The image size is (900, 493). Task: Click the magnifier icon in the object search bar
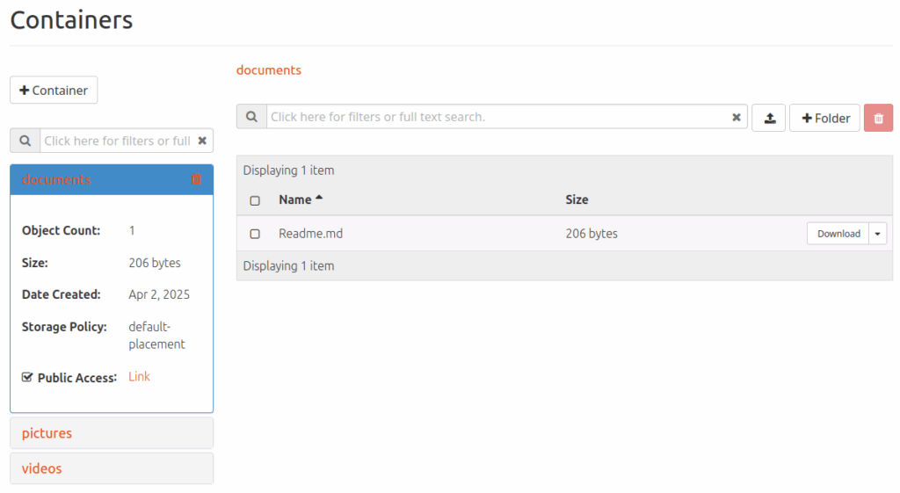[x=251, y=117]
